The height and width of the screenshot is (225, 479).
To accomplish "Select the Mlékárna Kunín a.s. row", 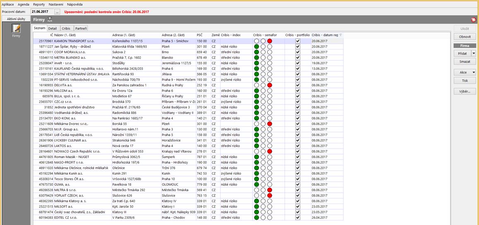I will click(188, 173).
